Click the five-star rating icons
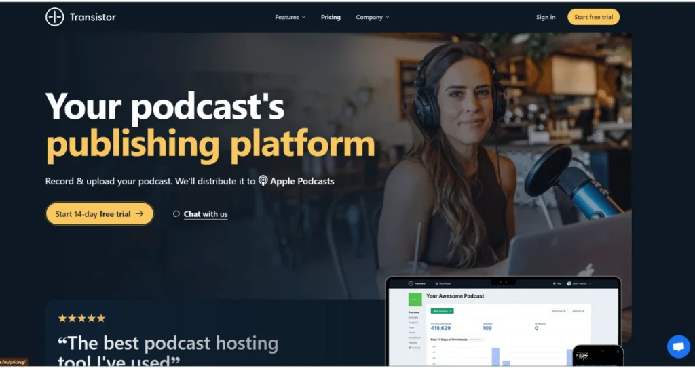 81,318
